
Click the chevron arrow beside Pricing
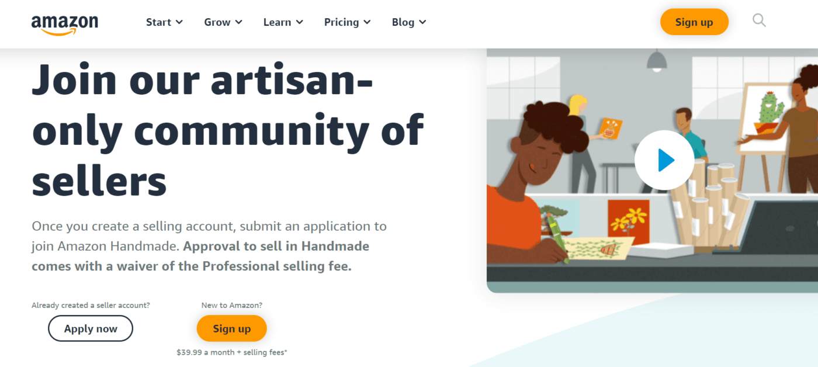(x=367, y=22)
